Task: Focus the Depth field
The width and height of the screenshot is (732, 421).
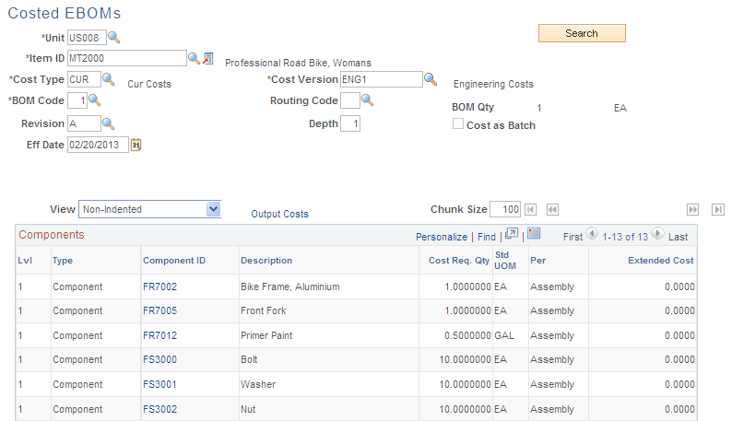Action: (x=350, y=123)
